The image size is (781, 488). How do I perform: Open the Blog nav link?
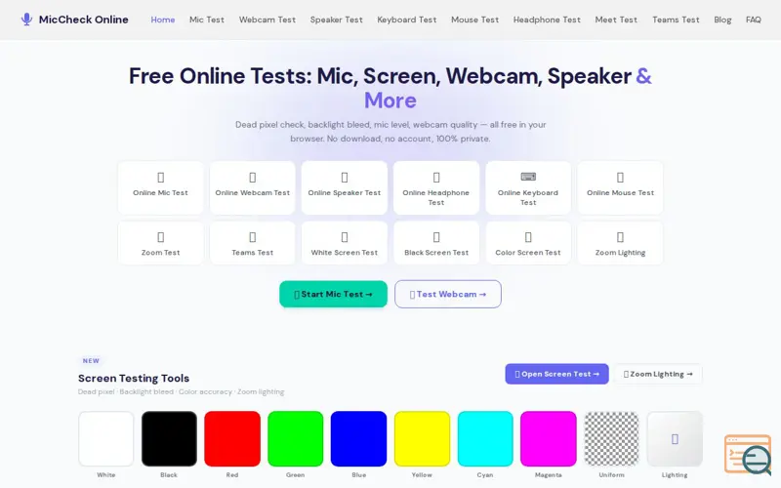722,20
